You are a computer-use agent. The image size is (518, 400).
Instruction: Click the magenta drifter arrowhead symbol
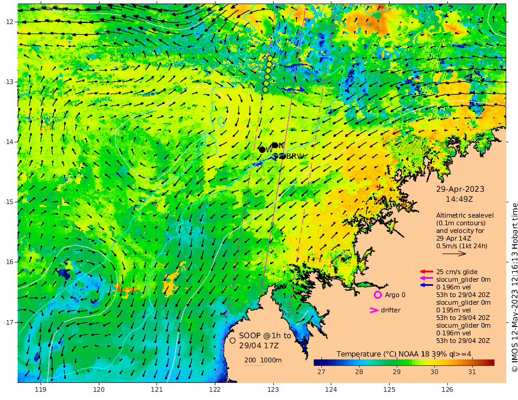tap(374, 310)
